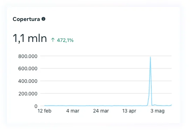Viewport: 194px width, 137px height.
Task: Click the 3 mag date label
Action: 158,111
